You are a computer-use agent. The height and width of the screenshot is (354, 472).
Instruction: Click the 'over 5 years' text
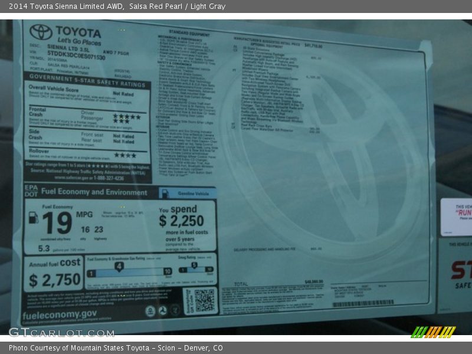180,240
